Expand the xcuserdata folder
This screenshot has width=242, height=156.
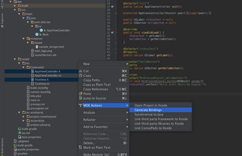23,121
